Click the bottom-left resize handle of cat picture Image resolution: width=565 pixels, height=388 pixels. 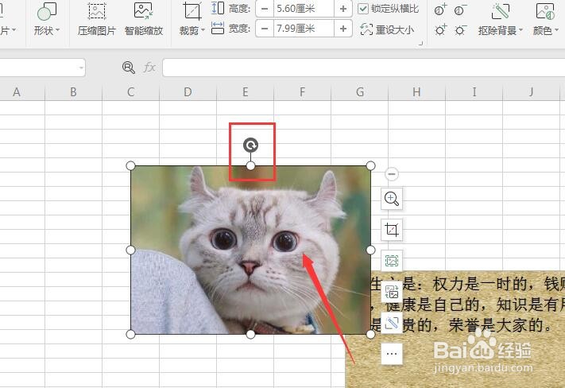[131, 334]
